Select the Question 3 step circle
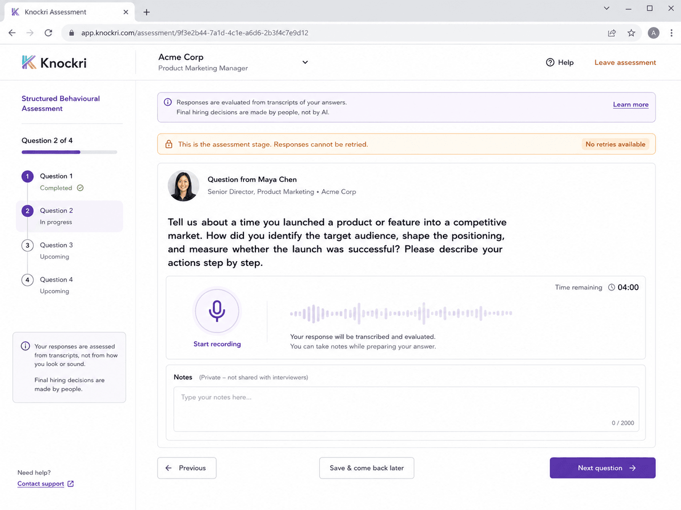The width and height of the screenshot is (681, 510). (27, 245)
